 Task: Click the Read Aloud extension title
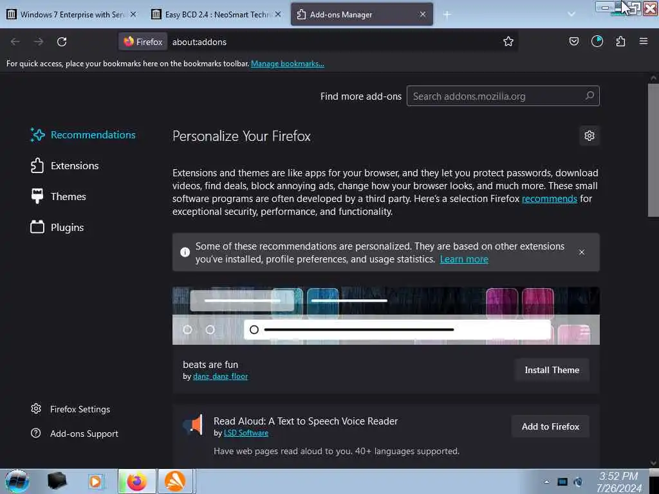306,421
